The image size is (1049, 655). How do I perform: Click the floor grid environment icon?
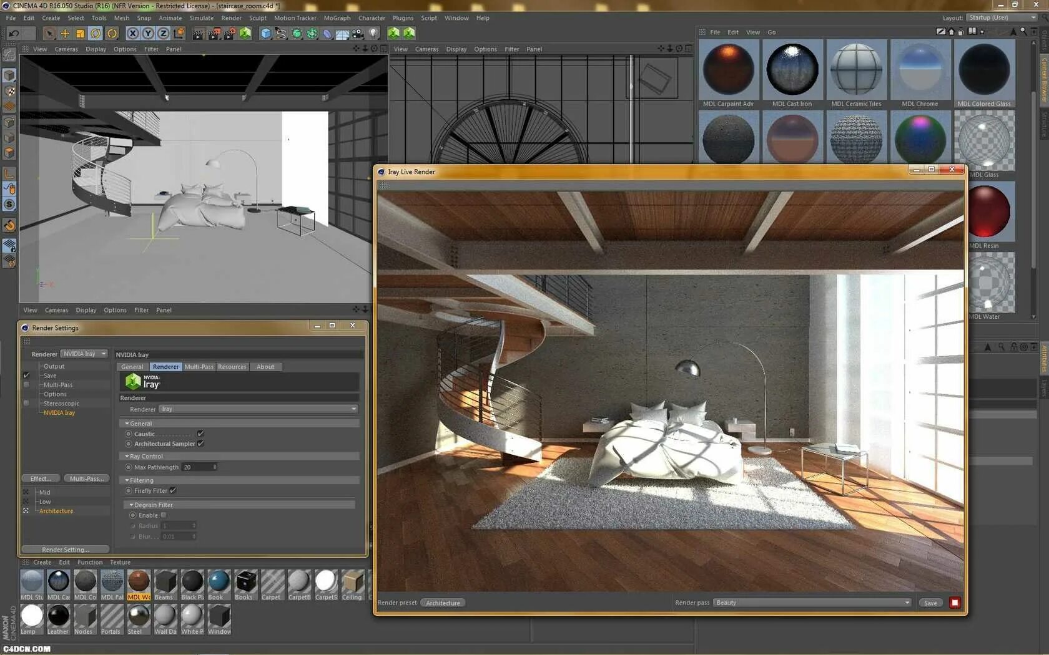tap(342, 34)
